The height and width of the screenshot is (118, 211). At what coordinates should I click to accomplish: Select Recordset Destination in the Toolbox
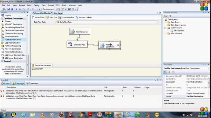pos(13,52)
